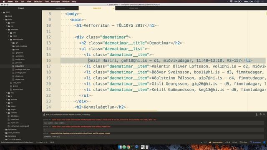Open 2.html file in tree view

[x=15, y=86]
